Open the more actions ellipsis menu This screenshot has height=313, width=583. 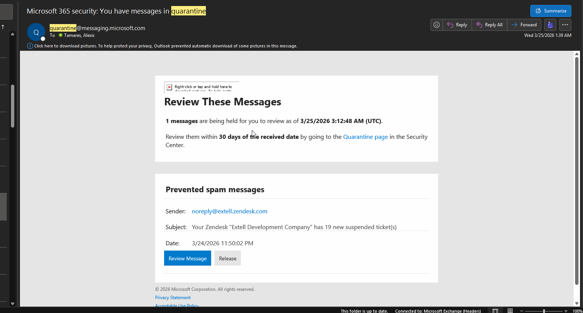pos(565,25)
